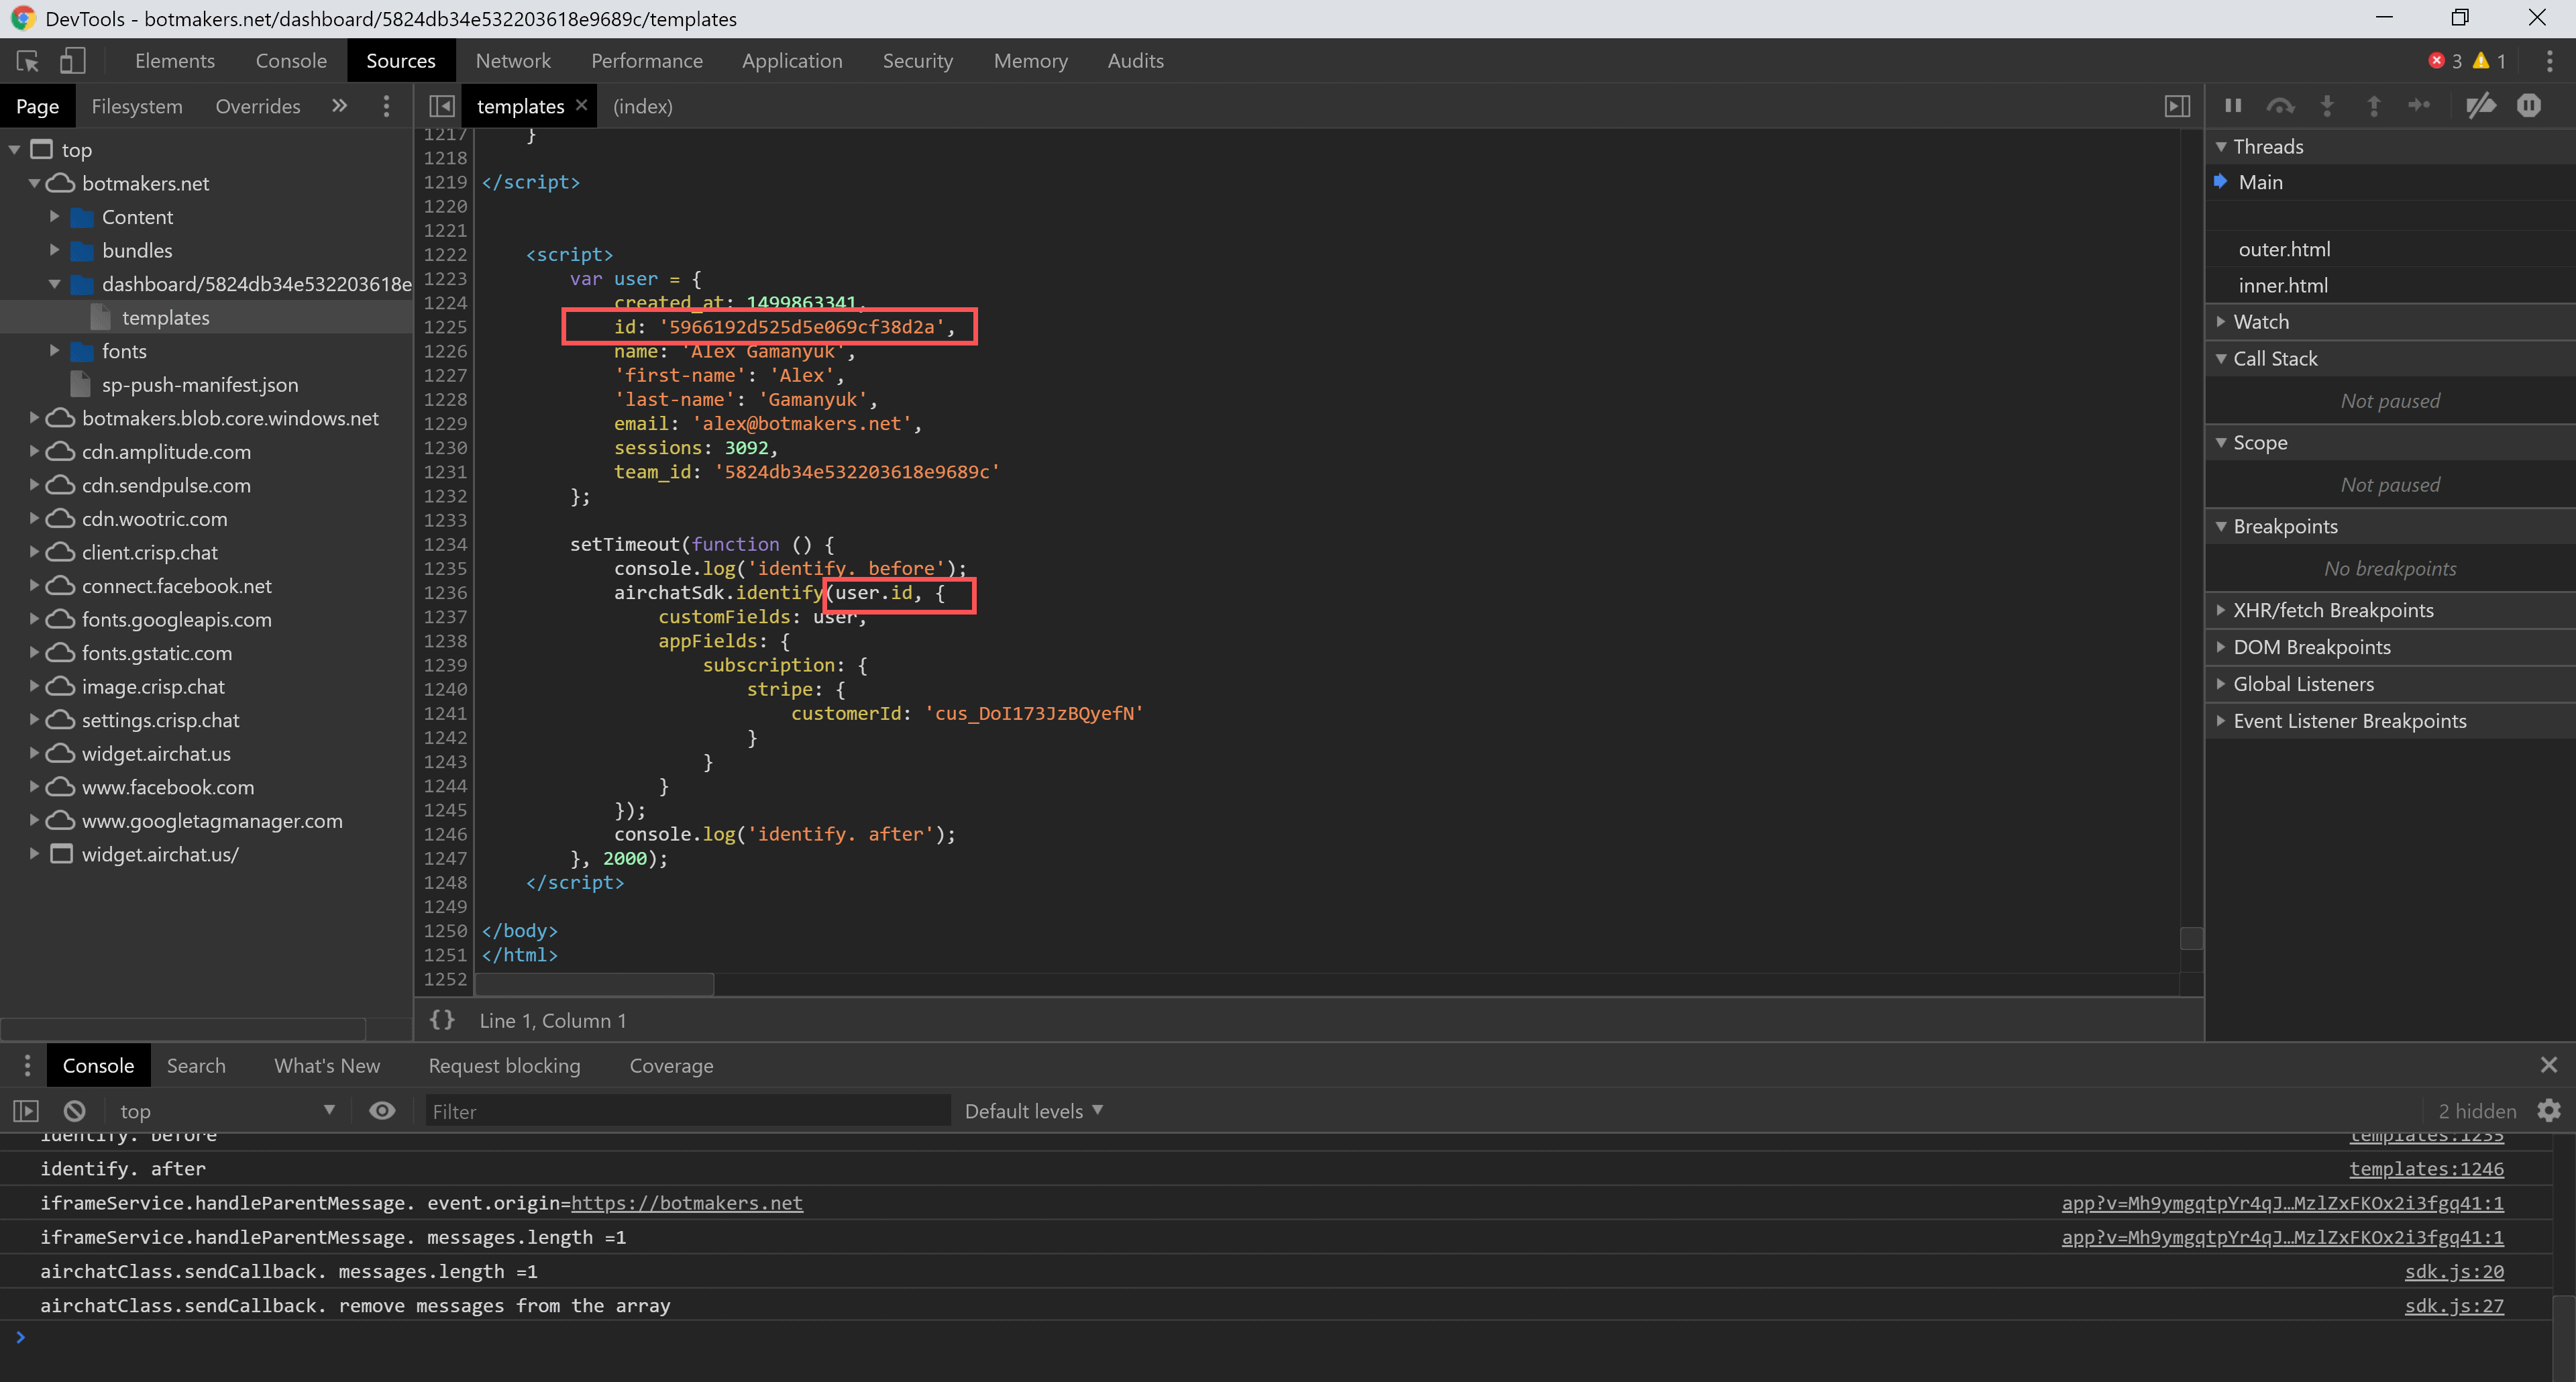Click line number 1236 in gutter
The width and height of the screenshot is (2576, 1382).
point(445,593)
